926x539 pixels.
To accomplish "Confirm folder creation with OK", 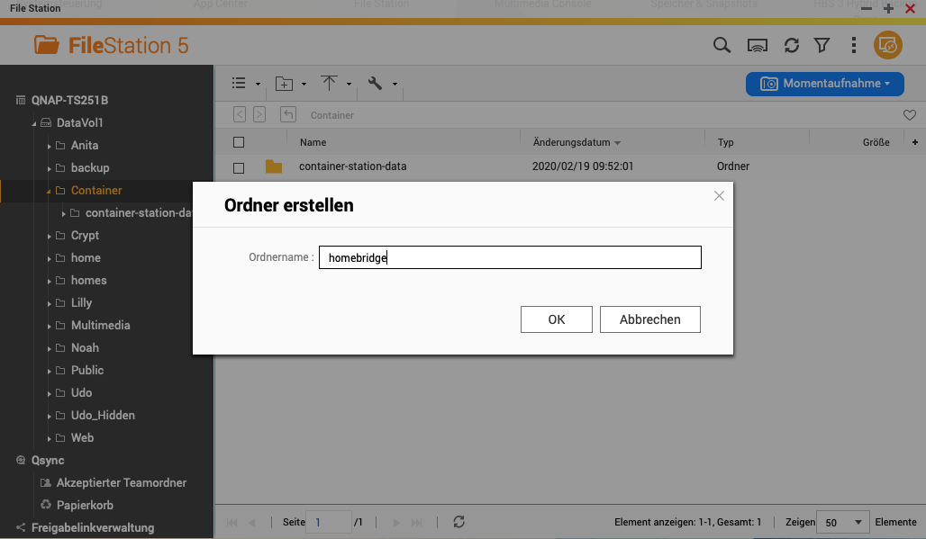I will (556, 319).
